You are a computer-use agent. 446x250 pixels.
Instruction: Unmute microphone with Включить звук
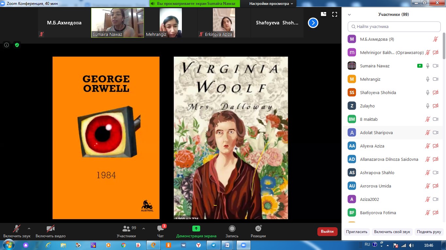[17, 229]
